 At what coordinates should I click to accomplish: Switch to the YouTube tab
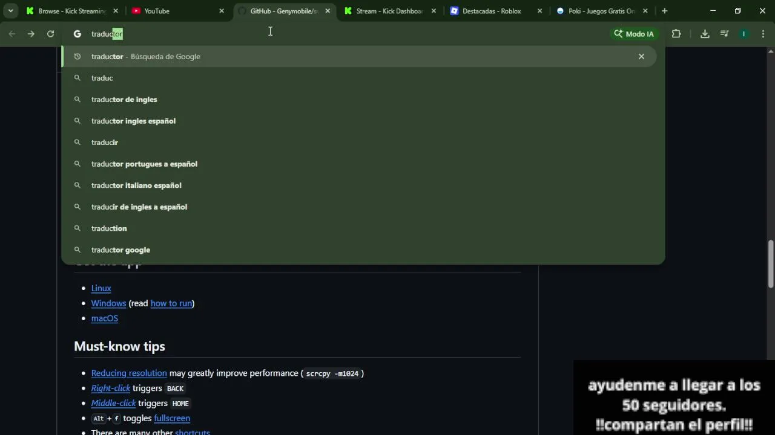[x=178, y=11]
